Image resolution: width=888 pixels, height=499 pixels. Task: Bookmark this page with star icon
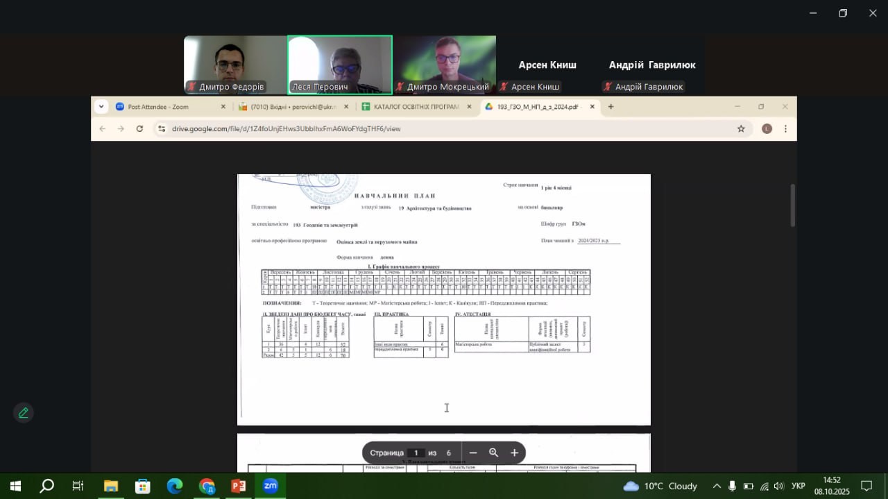tap(741, 128)
